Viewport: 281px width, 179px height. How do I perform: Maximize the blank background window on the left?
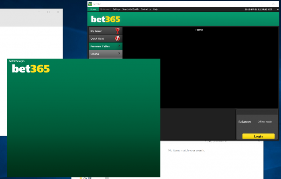coord(49,12)
